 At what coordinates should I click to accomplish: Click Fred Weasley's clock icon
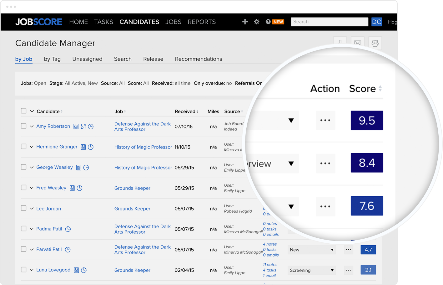80,188
